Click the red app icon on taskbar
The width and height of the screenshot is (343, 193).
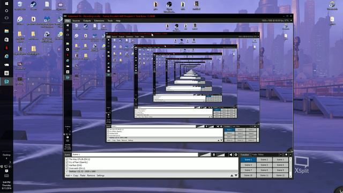pyautogui.click(x=6, y=48)
